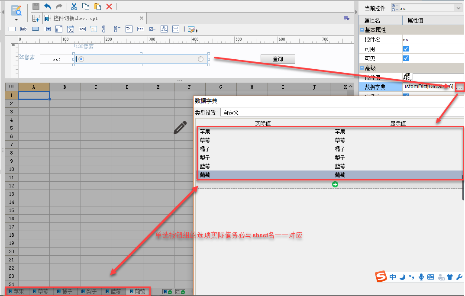Add a row with the green plus
This screenshot has width=465, height=296.
pyautogui.click(x=335, y=185)
